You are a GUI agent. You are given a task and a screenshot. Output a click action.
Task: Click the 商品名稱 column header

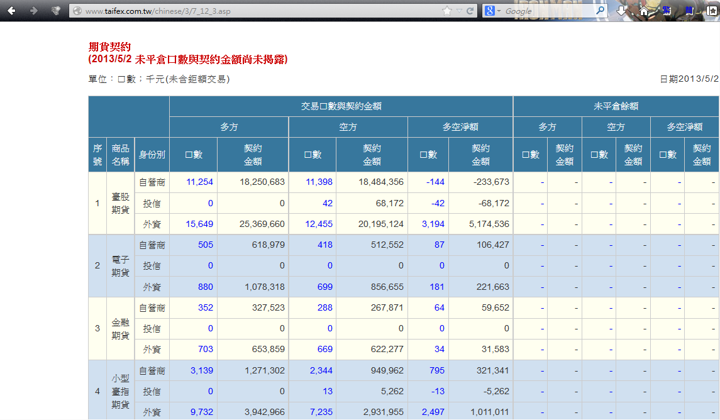(x=120, y=155)
